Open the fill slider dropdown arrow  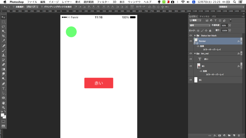[229, 30]
